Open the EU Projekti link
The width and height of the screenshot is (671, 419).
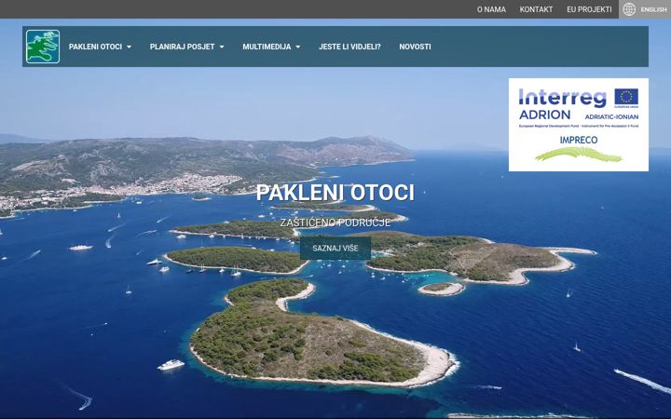point(589,9)
